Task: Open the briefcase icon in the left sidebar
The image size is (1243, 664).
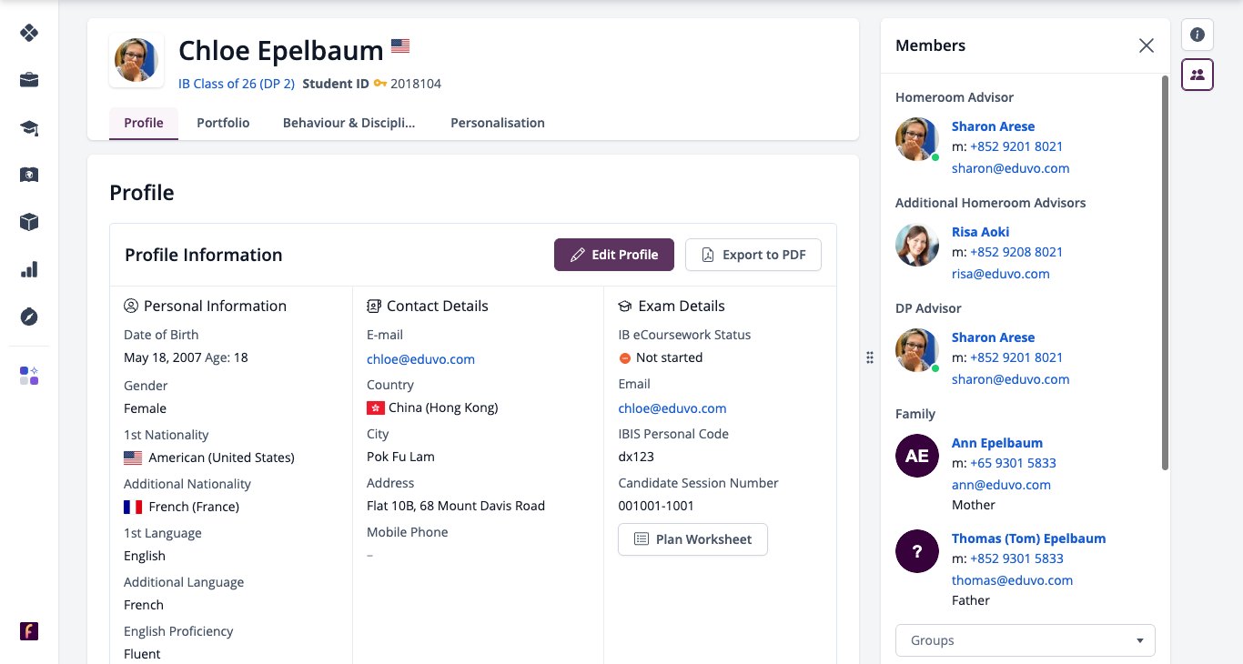Action: pos(29,80)
